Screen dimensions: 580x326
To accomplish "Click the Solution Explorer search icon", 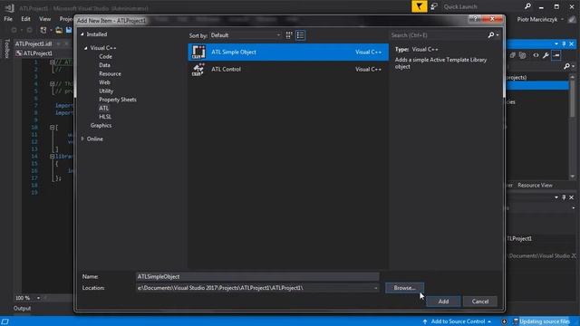I will point(566,66).
